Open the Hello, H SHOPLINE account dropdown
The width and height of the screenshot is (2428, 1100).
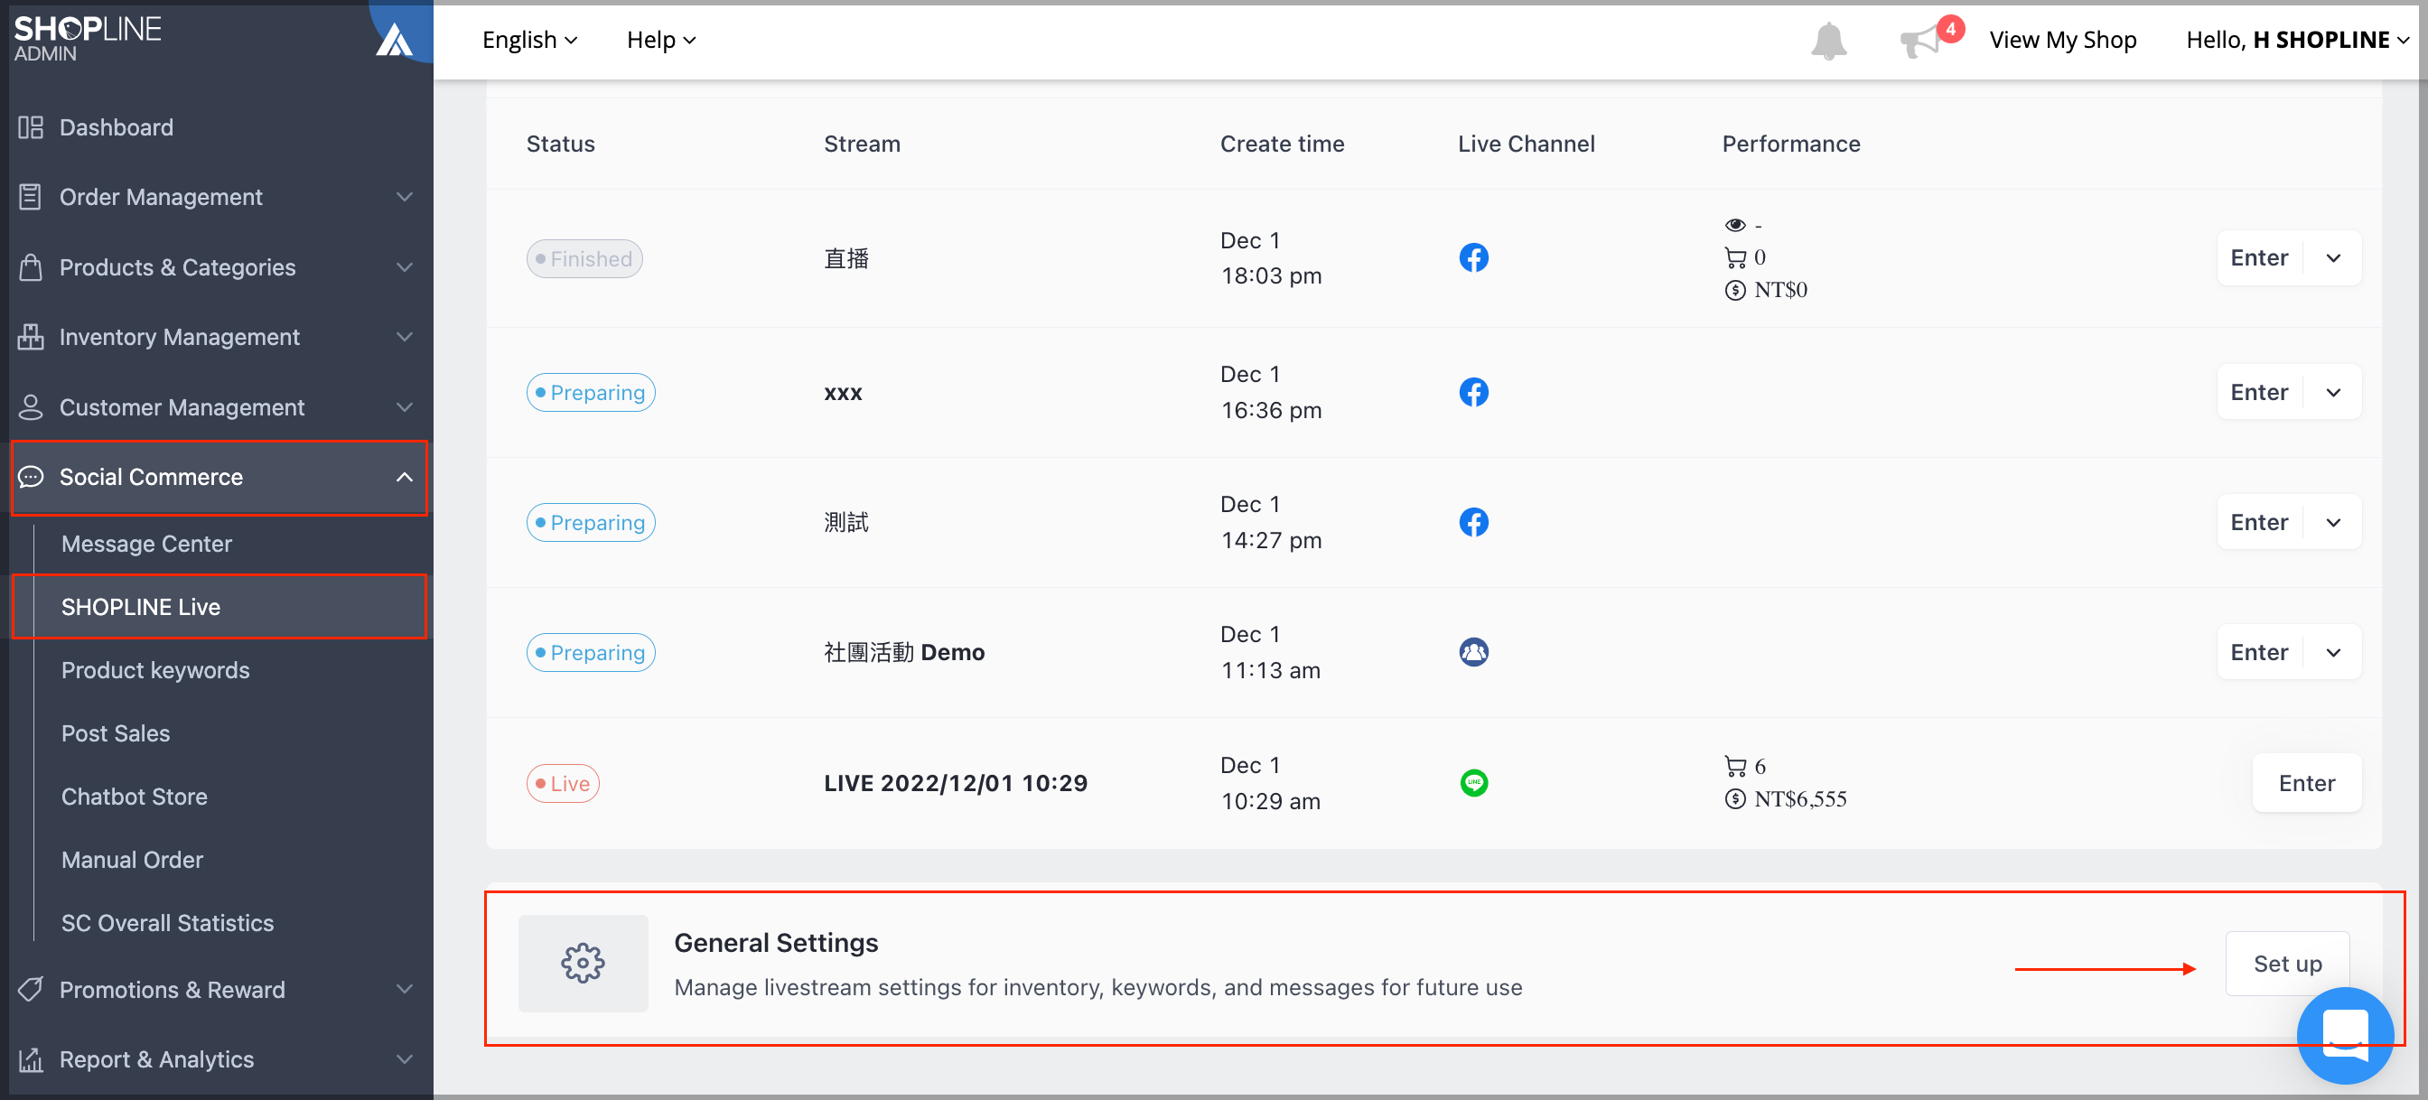[x=2297, y=40]
